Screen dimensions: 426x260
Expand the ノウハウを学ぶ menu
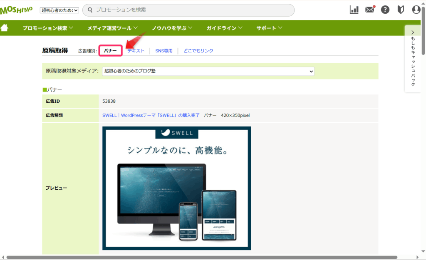tap(172, 28)
